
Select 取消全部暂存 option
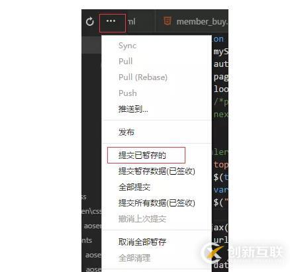(142, 242)
